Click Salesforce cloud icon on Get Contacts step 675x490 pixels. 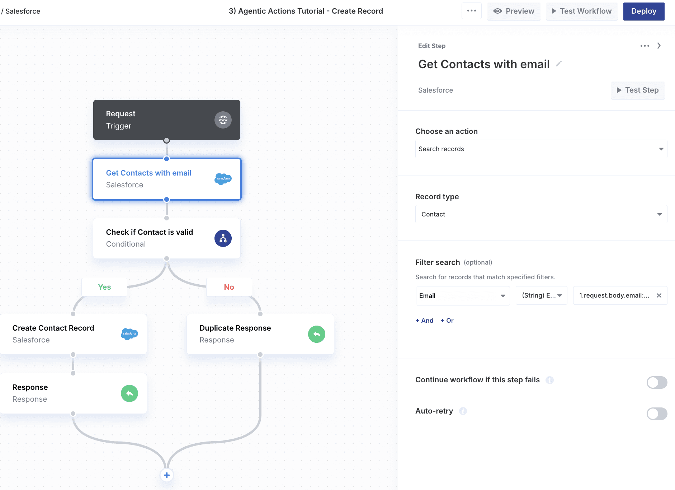click(x=223, y=179)
